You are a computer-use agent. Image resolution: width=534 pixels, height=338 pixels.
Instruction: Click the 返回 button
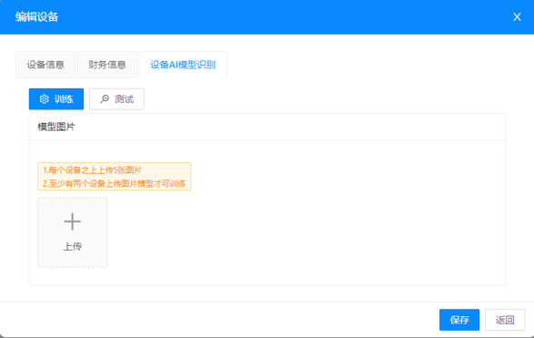505,320
